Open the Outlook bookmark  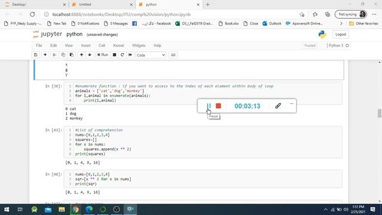tap(272, 23)
